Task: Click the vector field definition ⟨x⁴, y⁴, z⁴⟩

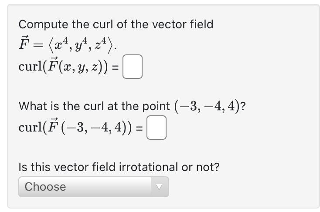Action: point(80,45)
